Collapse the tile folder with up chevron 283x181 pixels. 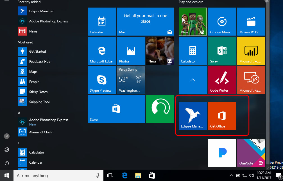pos(193,80)
